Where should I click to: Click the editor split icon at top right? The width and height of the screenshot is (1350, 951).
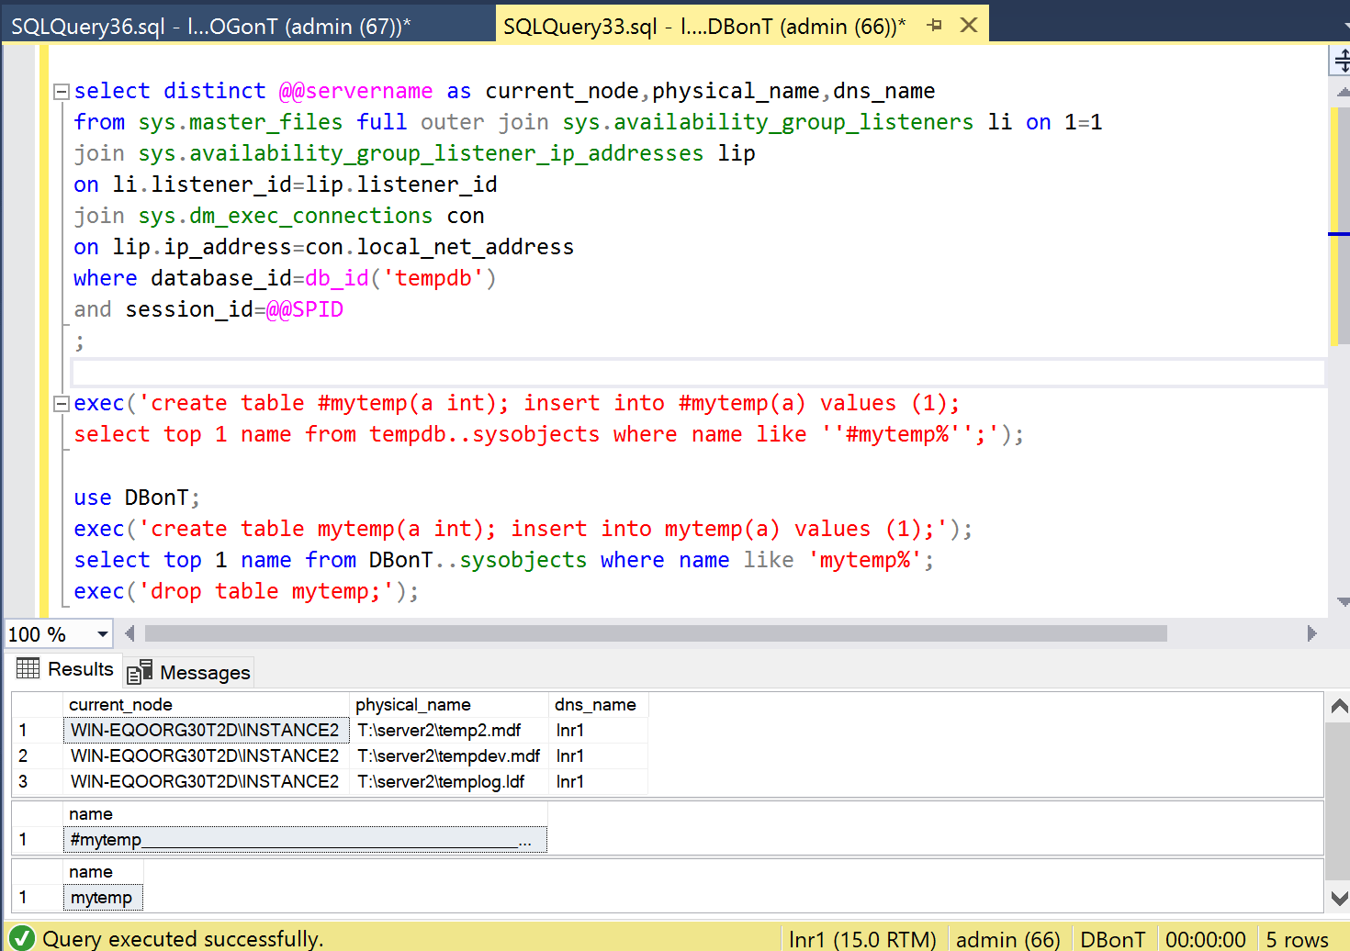coord(1341,62)
